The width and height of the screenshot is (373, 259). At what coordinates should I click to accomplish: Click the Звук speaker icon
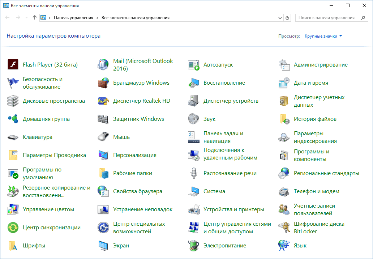pos(194,119)
